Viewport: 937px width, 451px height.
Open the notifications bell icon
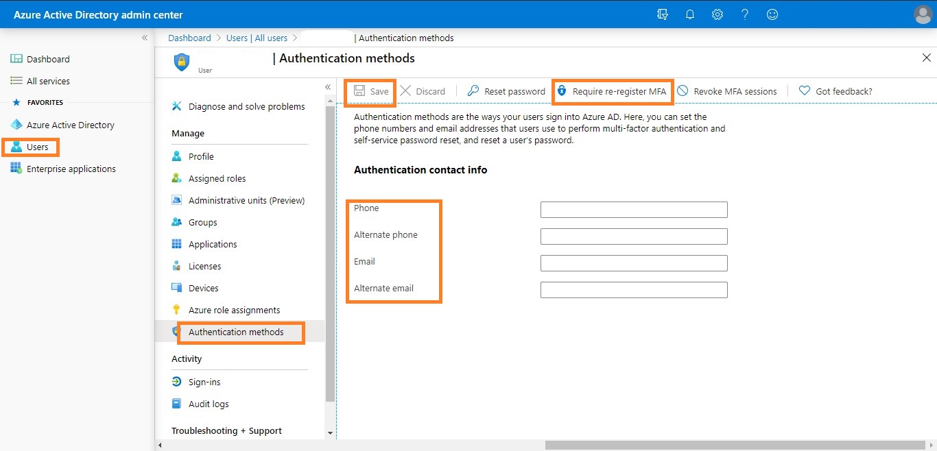point(690,14)
